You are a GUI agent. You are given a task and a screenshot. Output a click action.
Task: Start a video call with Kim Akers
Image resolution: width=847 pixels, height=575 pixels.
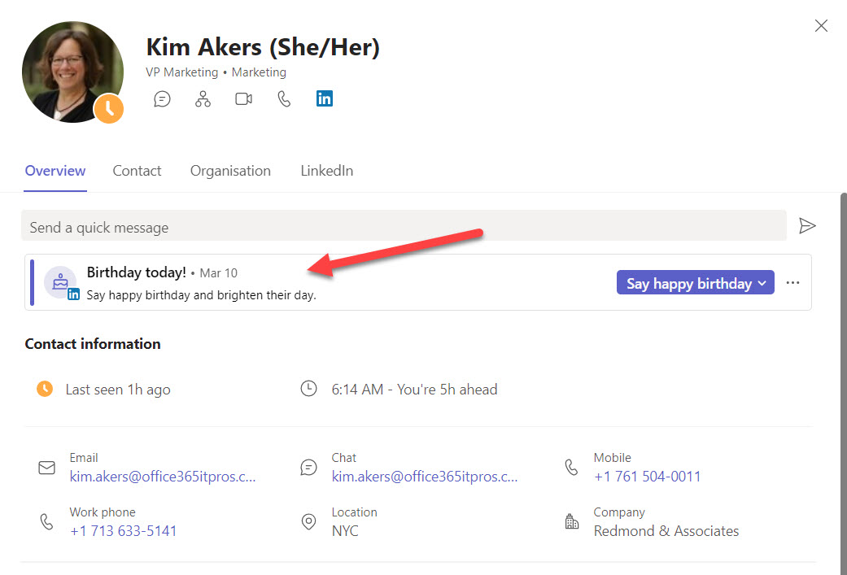pos(243,99)
